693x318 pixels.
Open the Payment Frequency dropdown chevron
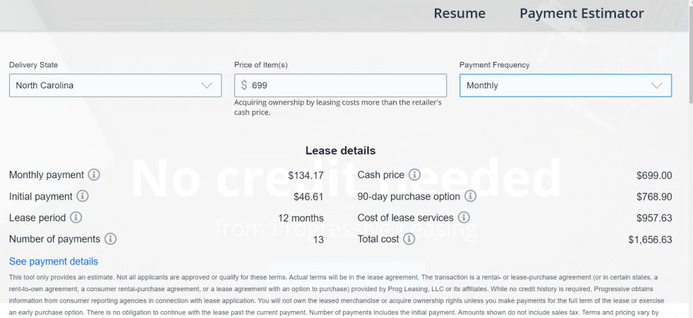[x=657, y=86]
